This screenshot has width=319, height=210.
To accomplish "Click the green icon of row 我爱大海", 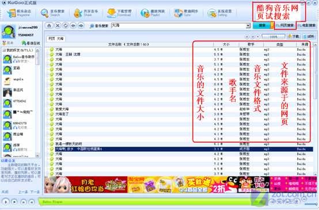I will click(52, 109).
